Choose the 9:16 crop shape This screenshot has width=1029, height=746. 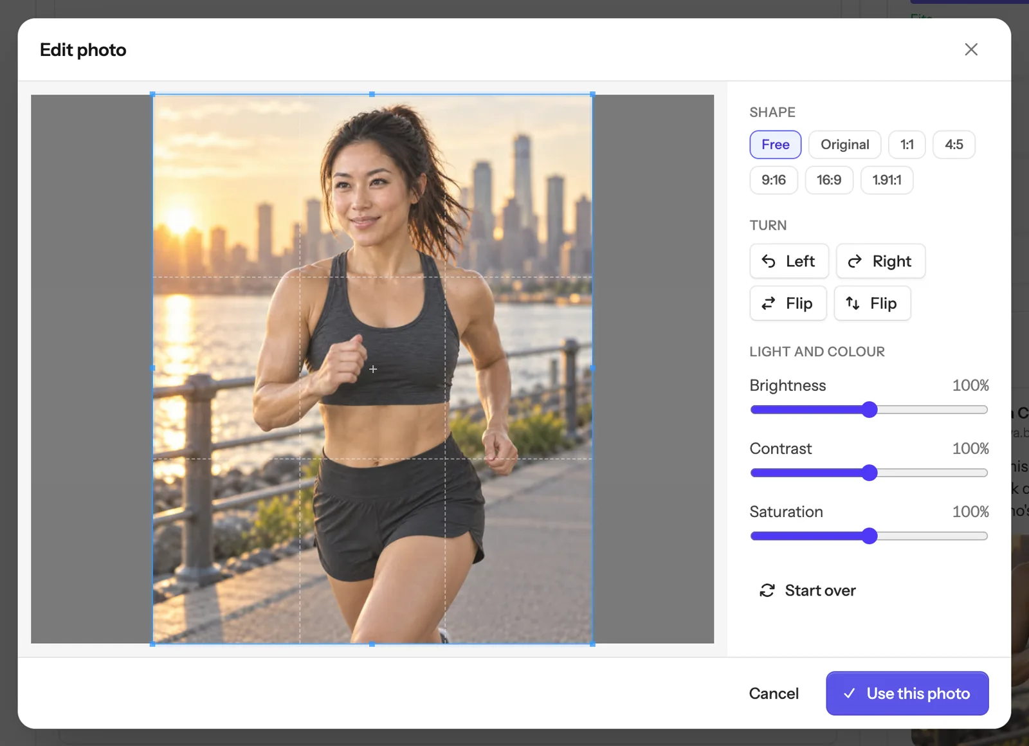tap(774, 180)
